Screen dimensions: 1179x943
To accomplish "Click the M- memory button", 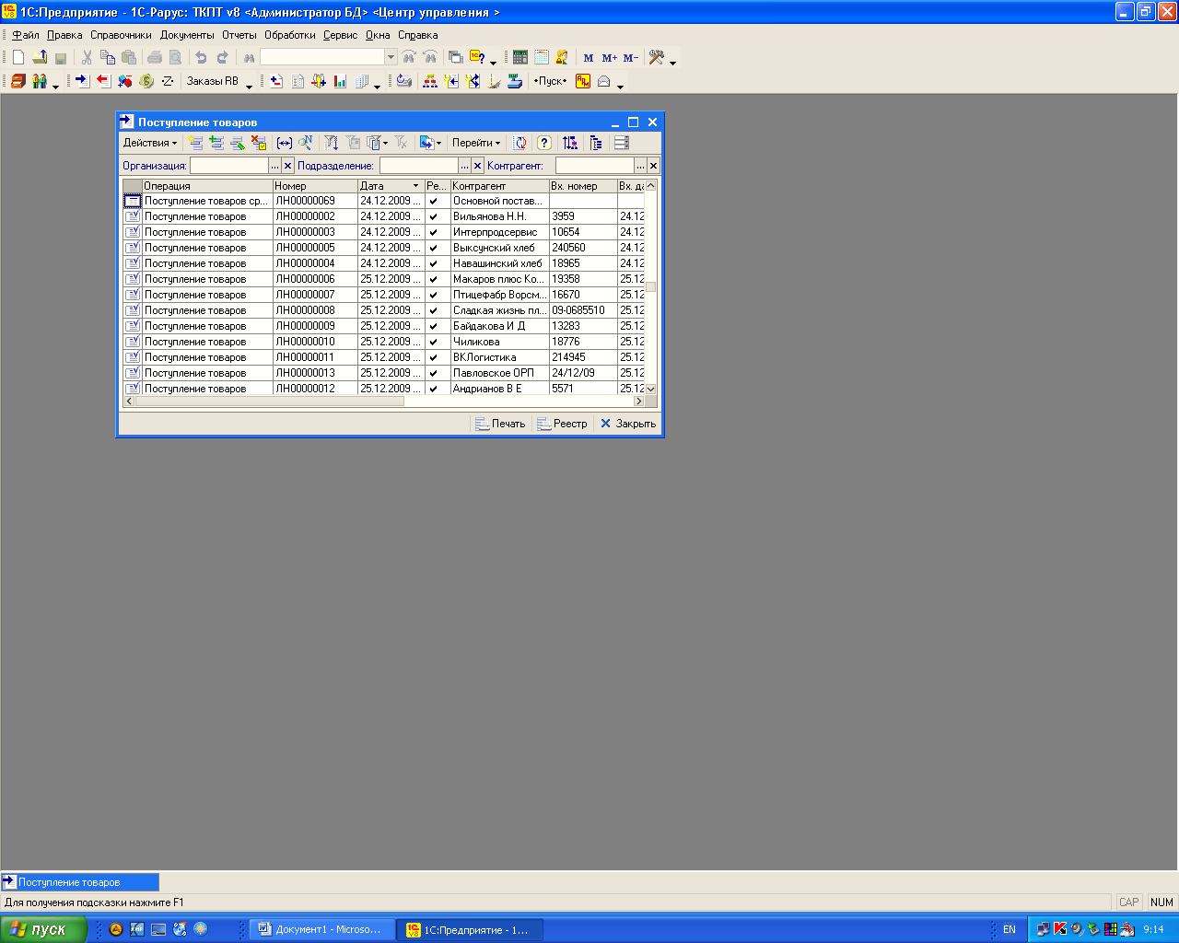I will pyautogui.click(x=631, y=58).
